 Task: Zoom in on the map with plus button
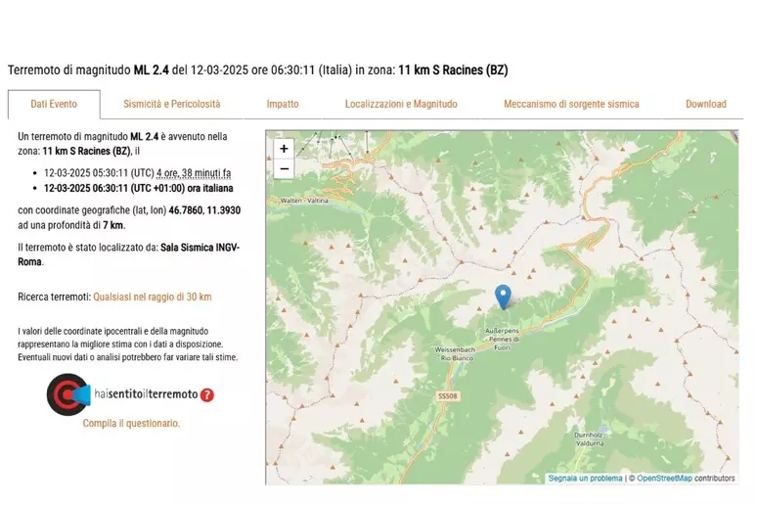[284, 149]
